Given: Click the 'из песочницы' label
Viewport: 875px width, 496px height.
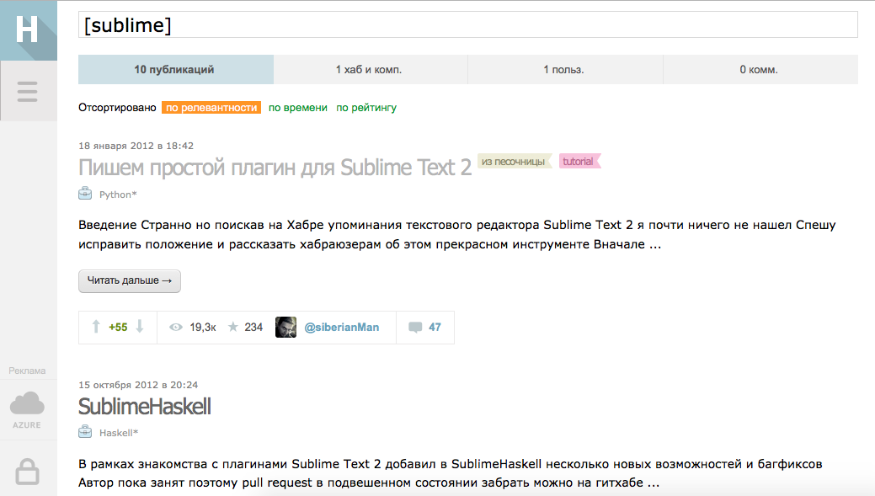Looking at the screenshot, I should point(514,161).
